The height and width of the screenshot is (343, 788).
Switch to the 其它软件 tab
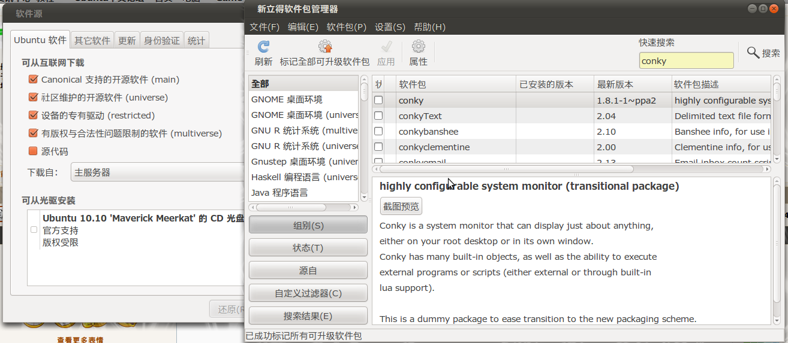[x=92, y=41]
